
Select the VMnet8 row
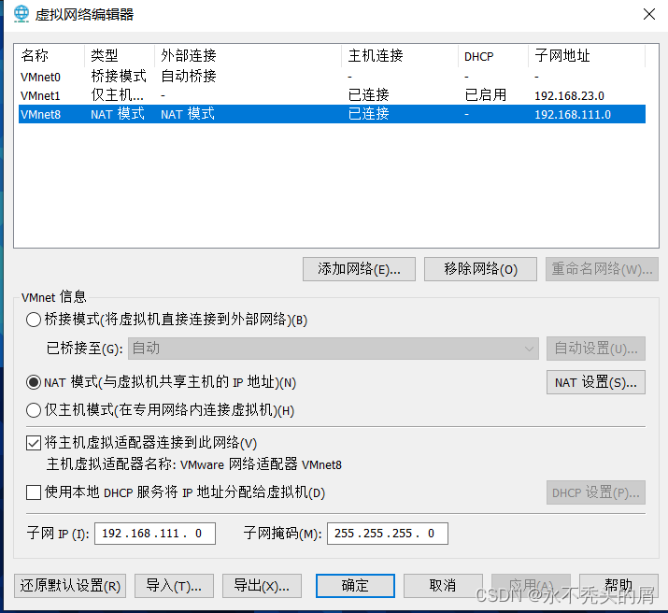coord(332,114)
